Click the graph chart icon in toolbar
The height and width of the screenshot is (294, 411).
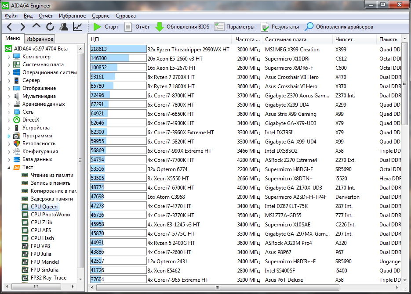(77, 27)
